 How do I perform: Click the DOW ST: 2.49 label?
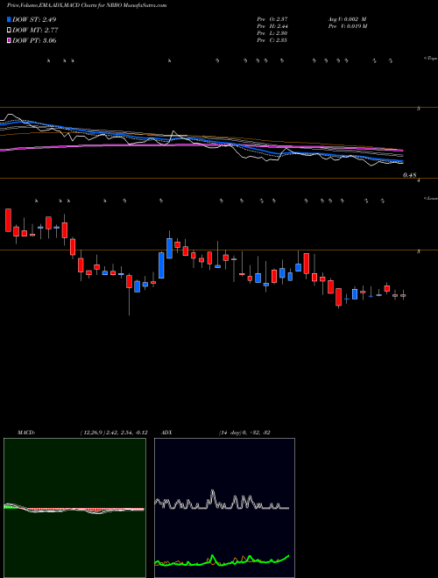pos(34,19)
